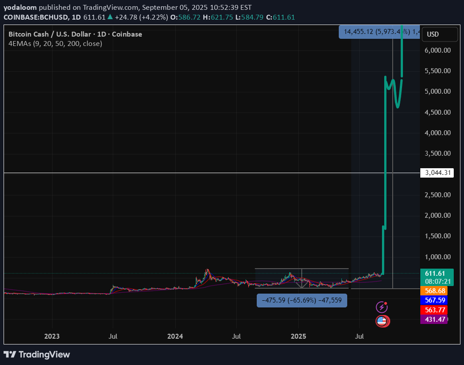Click the 1,000.00 price axis label
Viewport: 464px width, 365px height.
(x=438, y=257)
